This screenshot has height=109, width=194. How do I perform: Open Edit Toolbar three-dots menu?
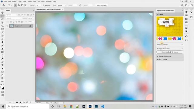point(2,82)
